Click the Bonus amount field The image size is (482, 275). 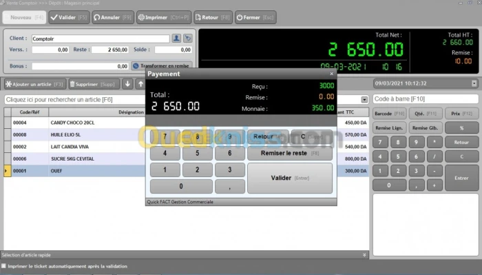point(80,66)
